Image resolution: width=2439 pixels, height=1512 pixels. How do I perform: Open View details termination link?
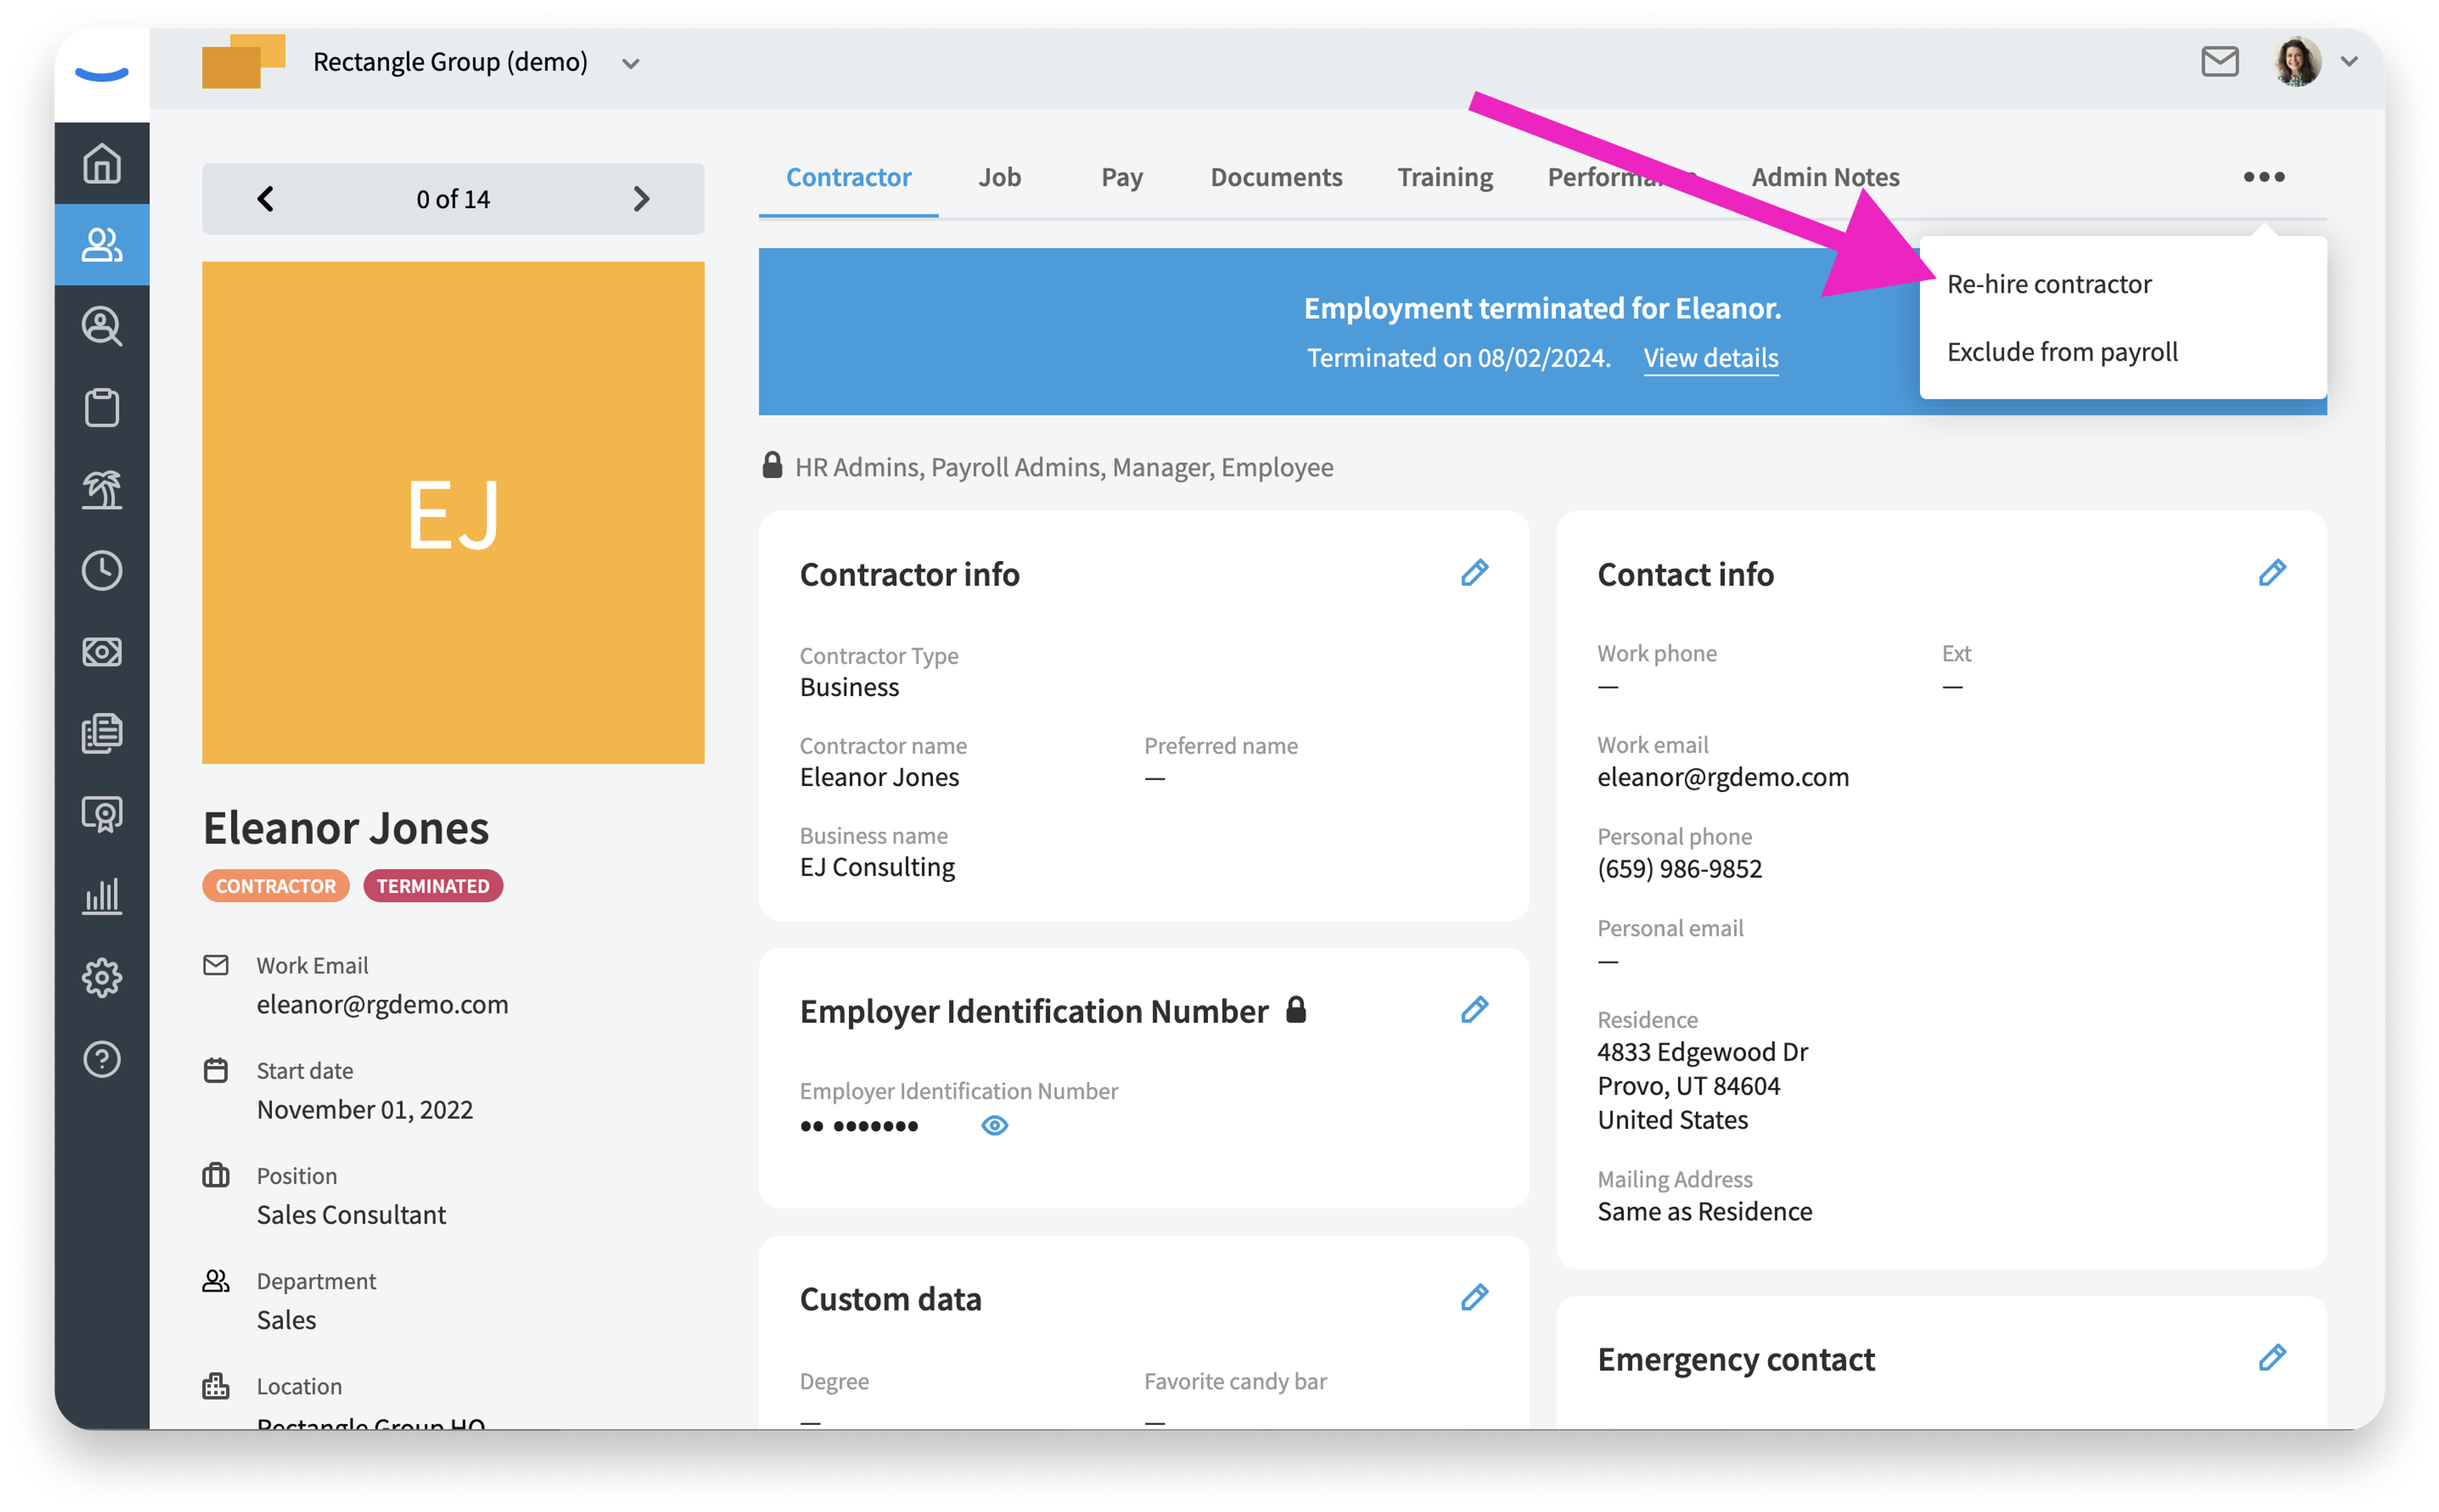tap(1710, 358)
